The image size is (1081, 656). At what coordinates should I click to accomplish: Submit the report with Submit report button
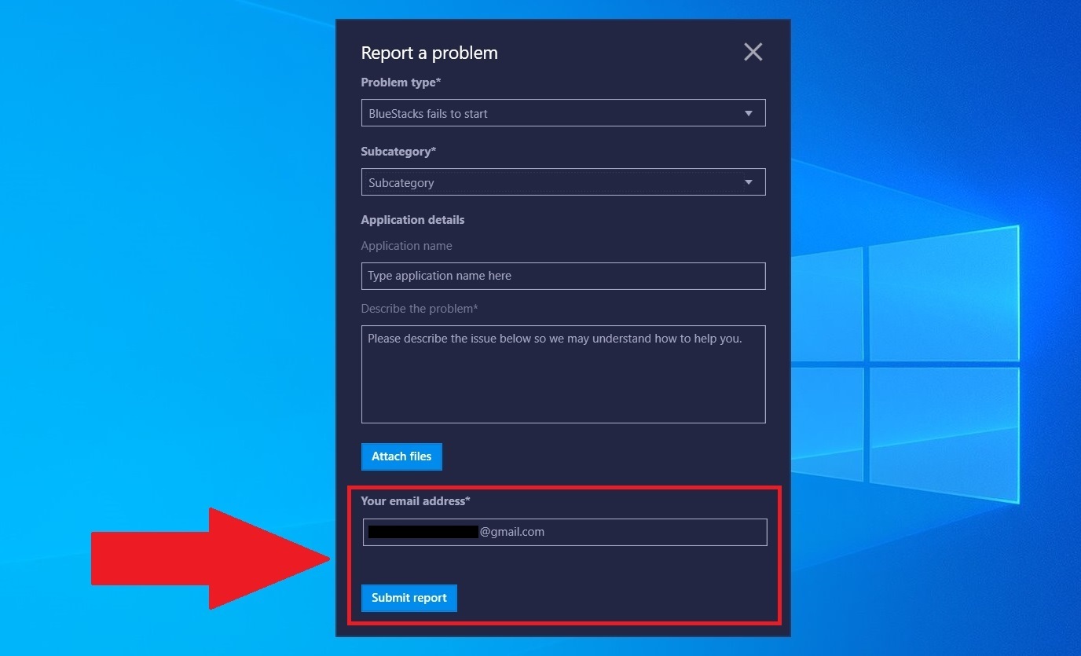point(409,598)
